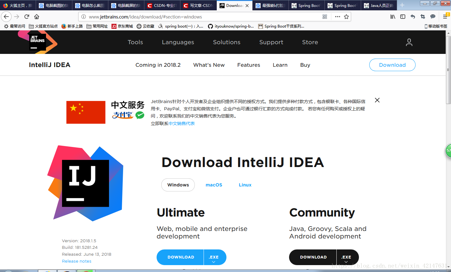Open the Firefox hamburger menu
This screenshot has height=272, width=451.
pyautogui.click(x=445, y=17)
